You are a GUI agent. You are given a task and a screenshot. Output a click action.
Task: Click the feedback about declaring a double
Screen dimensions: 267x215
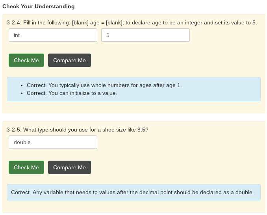click(132, 192)
